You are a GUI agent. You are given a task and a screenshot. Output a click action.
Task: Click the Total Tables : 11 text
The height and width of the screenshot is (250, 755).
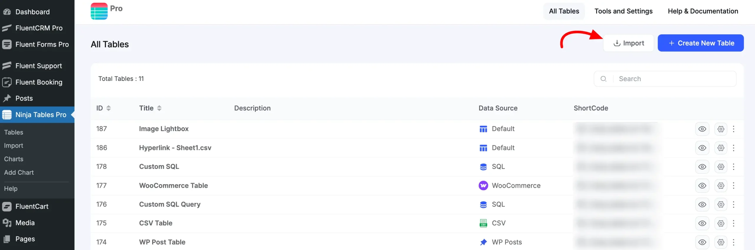pos(121,79)
